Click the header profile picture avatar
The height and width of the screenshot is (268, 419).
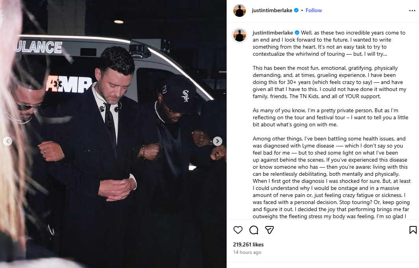pos(240,11)
